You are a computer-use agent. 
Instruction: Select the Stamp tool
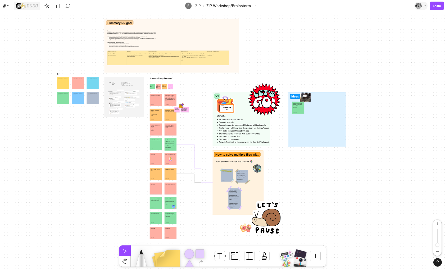264,256
